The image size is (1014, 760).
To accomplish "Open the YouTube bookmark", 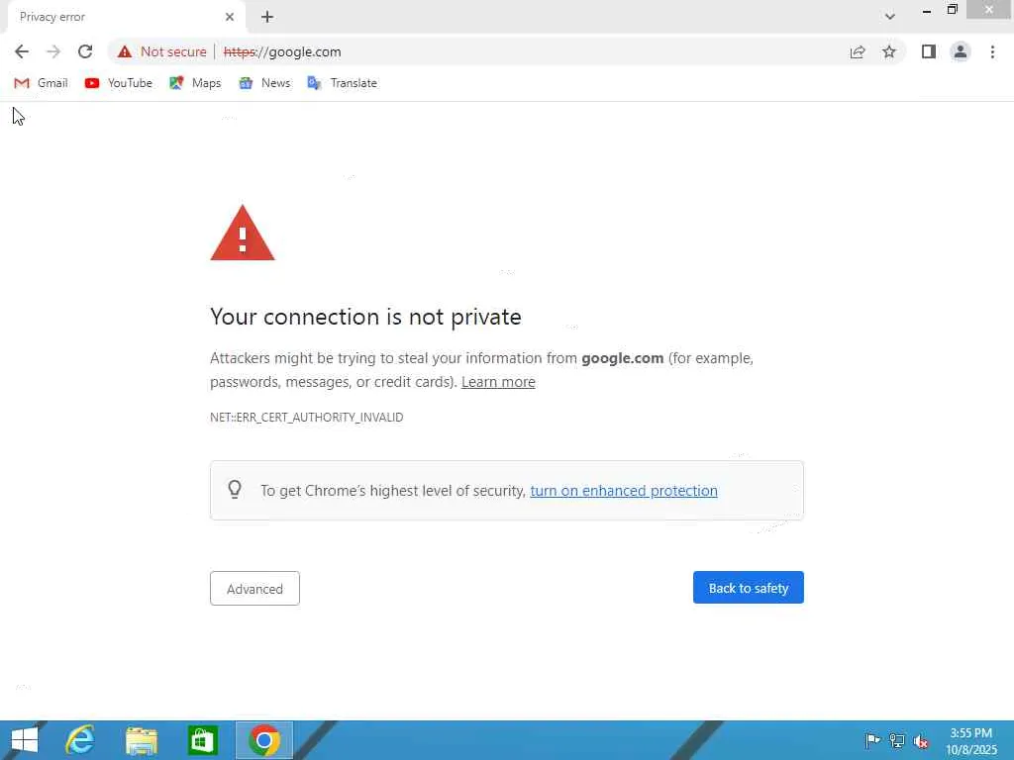I will 119,83.
